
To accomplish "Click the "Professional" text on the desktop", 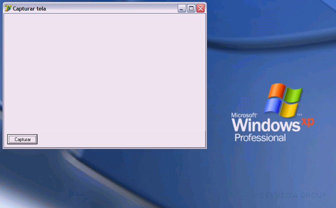I will pyautogui.click(x=260, y=138).
